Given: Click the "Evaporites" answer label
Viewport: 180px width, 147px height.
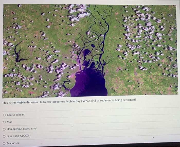Looking at the screenshot, I should [x=13, y=143].
